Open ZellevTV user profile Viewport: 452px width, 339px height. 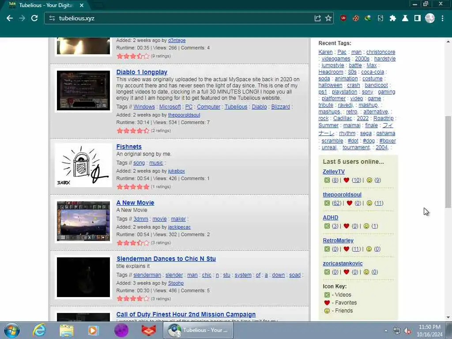click(334, 172)
